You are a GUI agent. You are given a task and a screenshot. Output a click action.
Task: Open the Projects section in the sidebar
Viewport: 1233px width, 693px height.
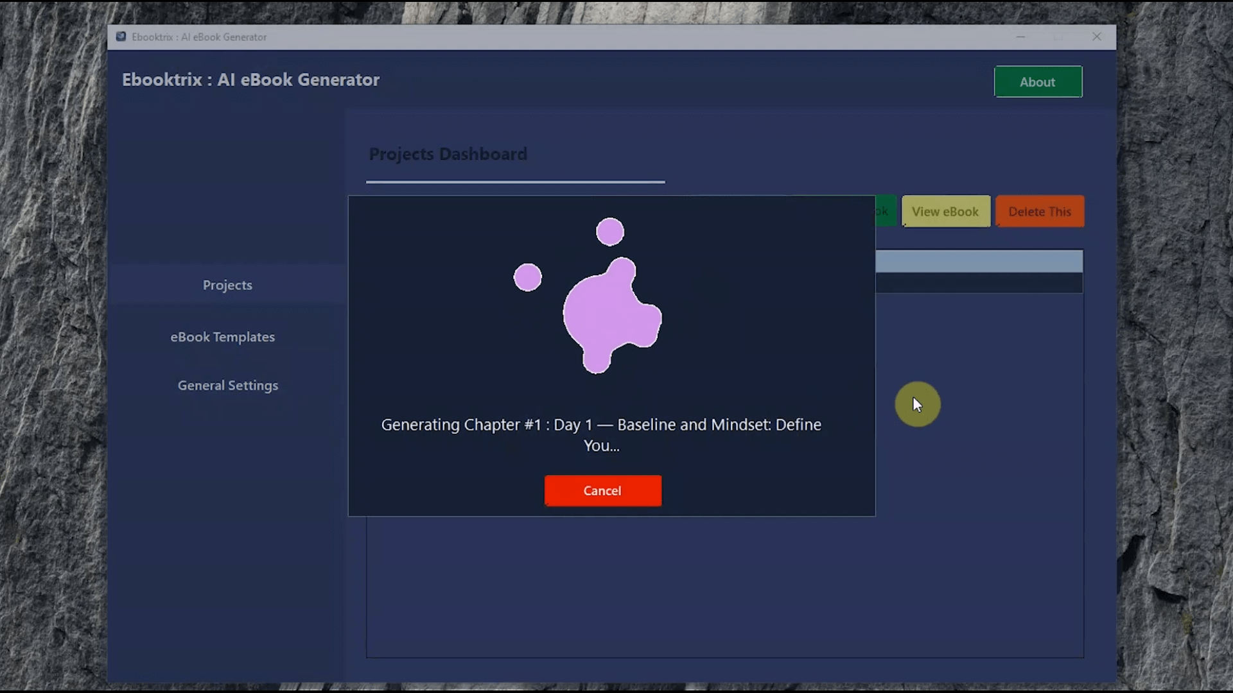click(227, 285)
